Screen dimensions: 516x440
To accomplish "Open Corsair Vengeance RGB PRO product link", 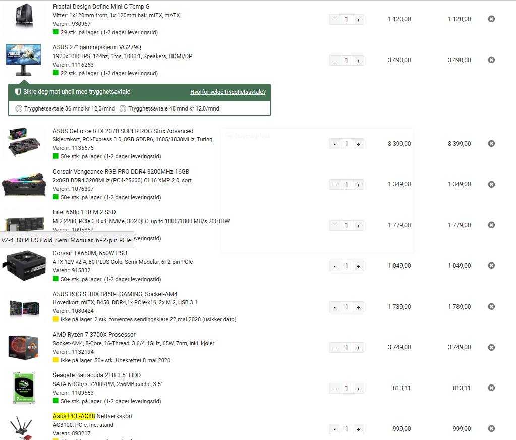I will [x=121, y=172].
